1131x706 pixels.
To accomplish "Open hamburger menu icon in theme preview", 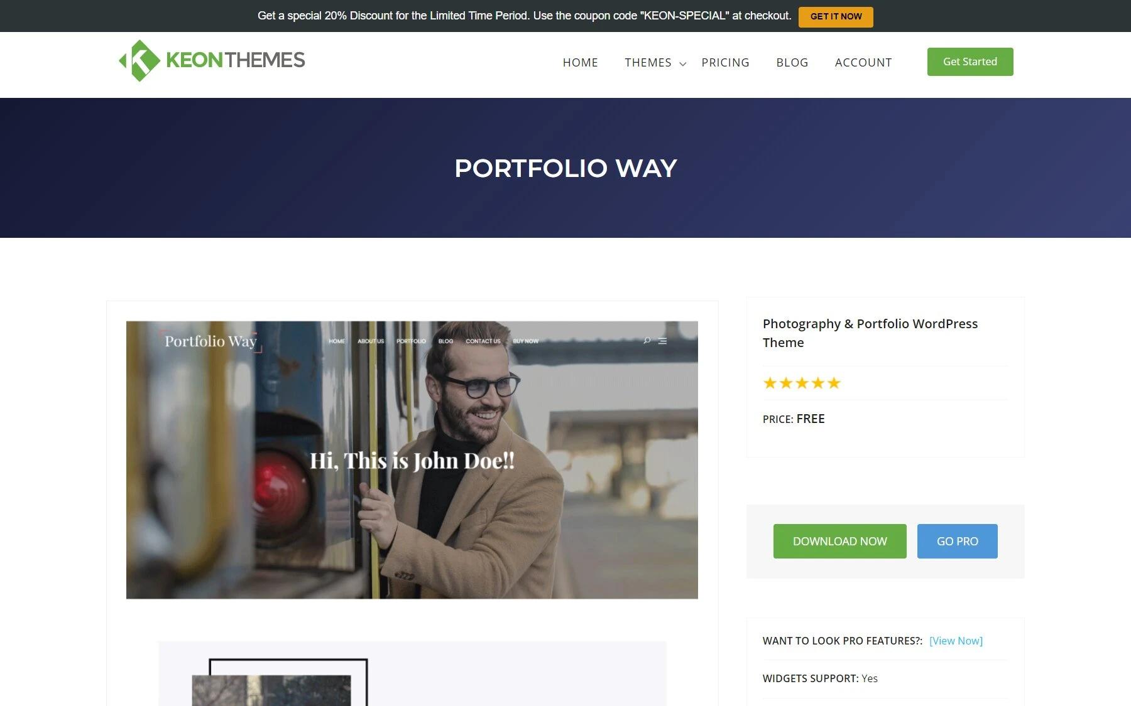I will tap(662, 341).
